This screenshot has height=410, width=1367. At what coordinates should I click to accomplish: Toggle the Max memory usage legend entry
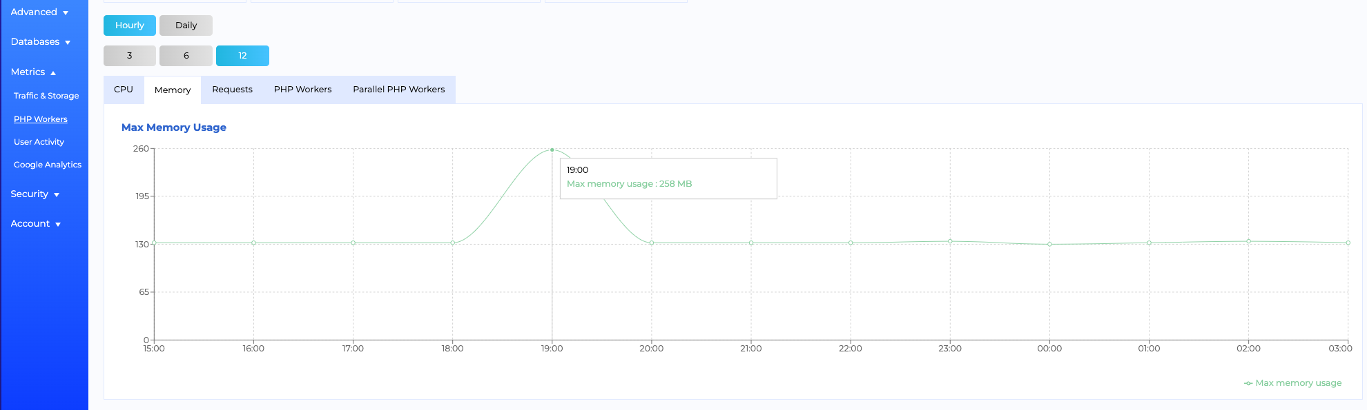pyautogui.click(x=1294, y=382)
